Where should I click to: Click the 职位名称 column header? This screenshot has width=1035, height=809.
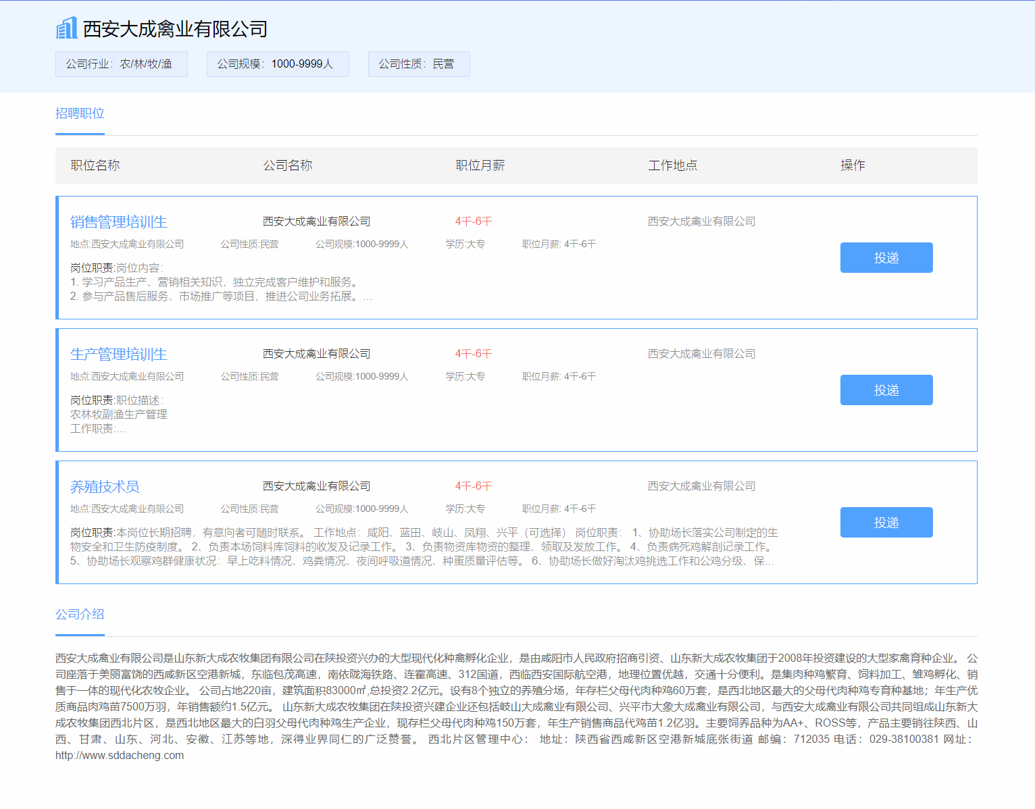(x=95, y=165)
